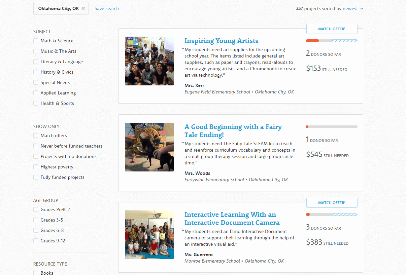Click the Fairy Tale project thumbnail image
406x275 pixels.
pos(149,147)
